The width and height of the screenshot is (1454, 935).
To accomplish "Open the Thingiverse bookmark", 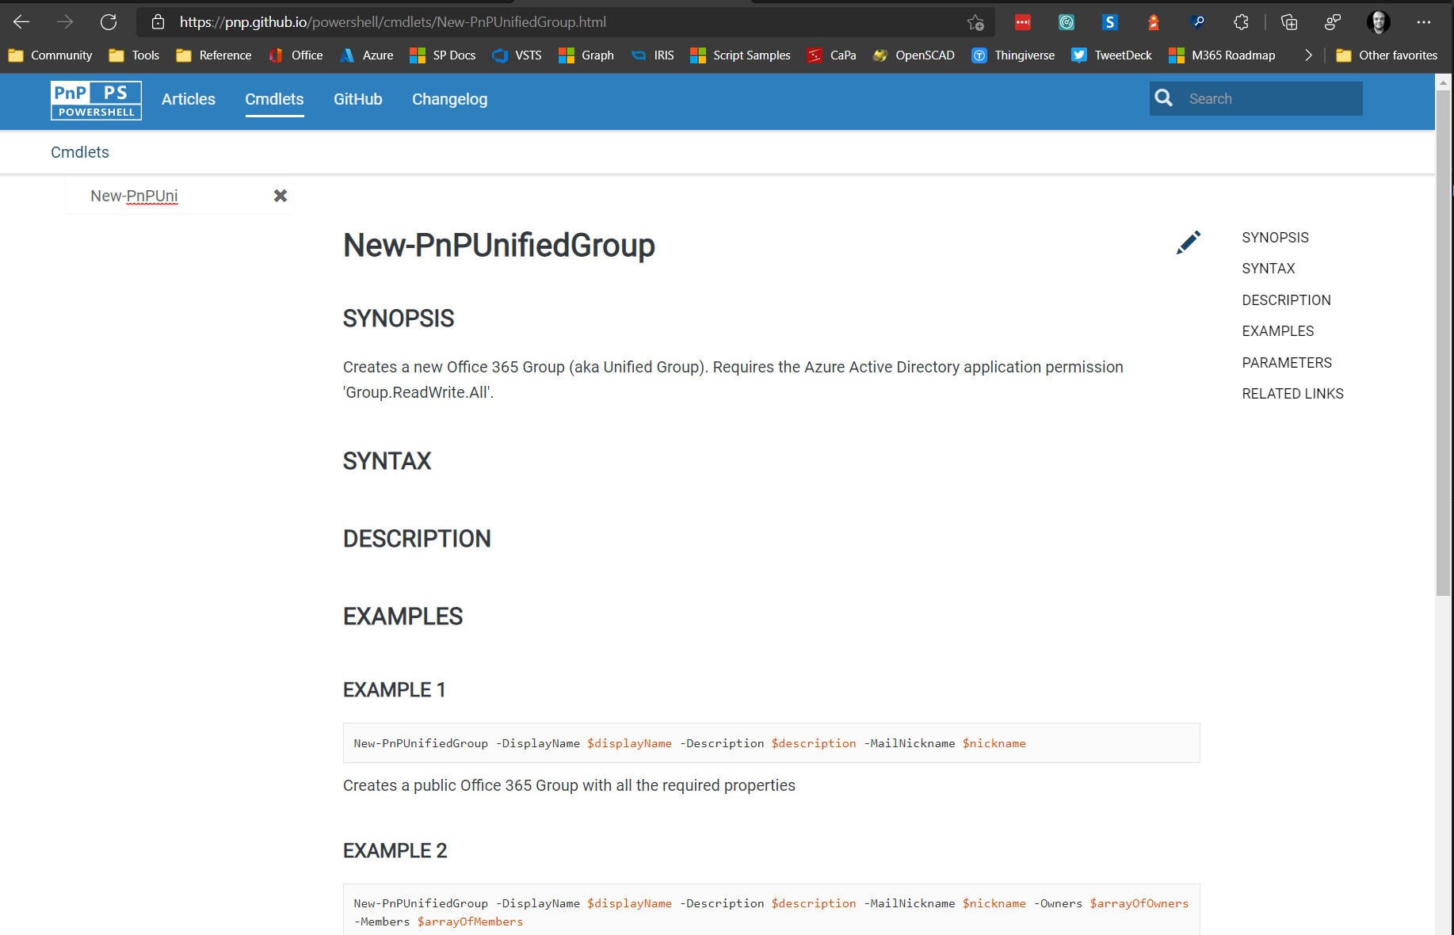I will [1013, 55].
